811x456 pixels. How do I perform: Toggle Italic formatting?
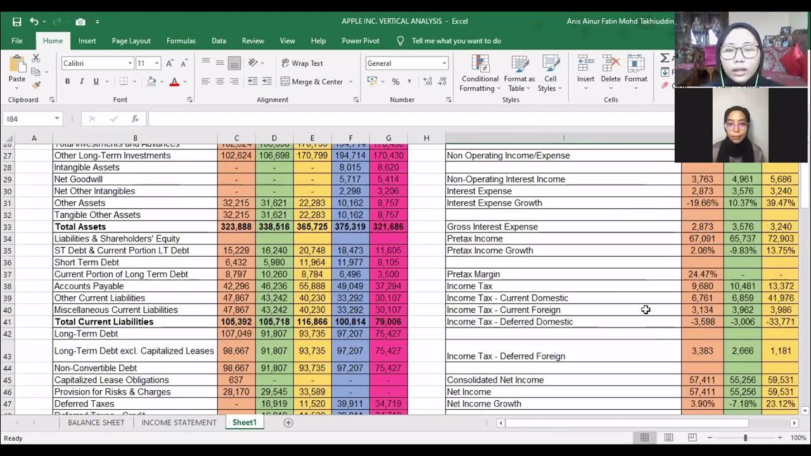point(82,81)
